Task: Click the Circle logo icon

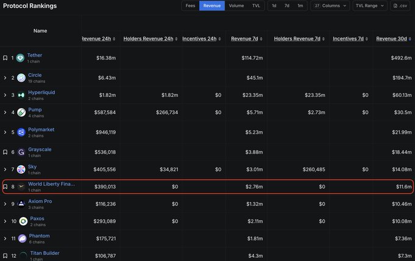Action: pos(21,77)
